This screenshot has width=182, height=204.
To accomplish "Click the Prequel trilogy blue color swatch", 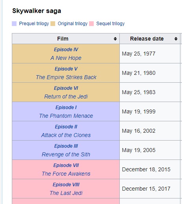I will [14, 24].
